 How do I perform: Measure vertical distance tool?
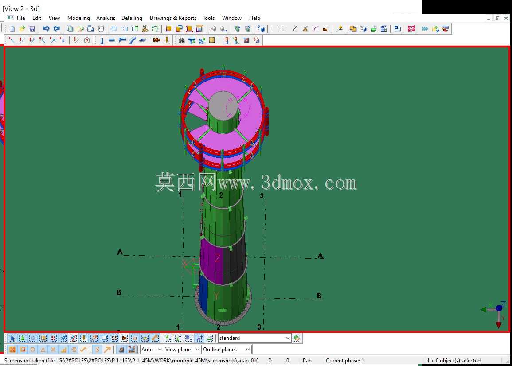[285, 29]
